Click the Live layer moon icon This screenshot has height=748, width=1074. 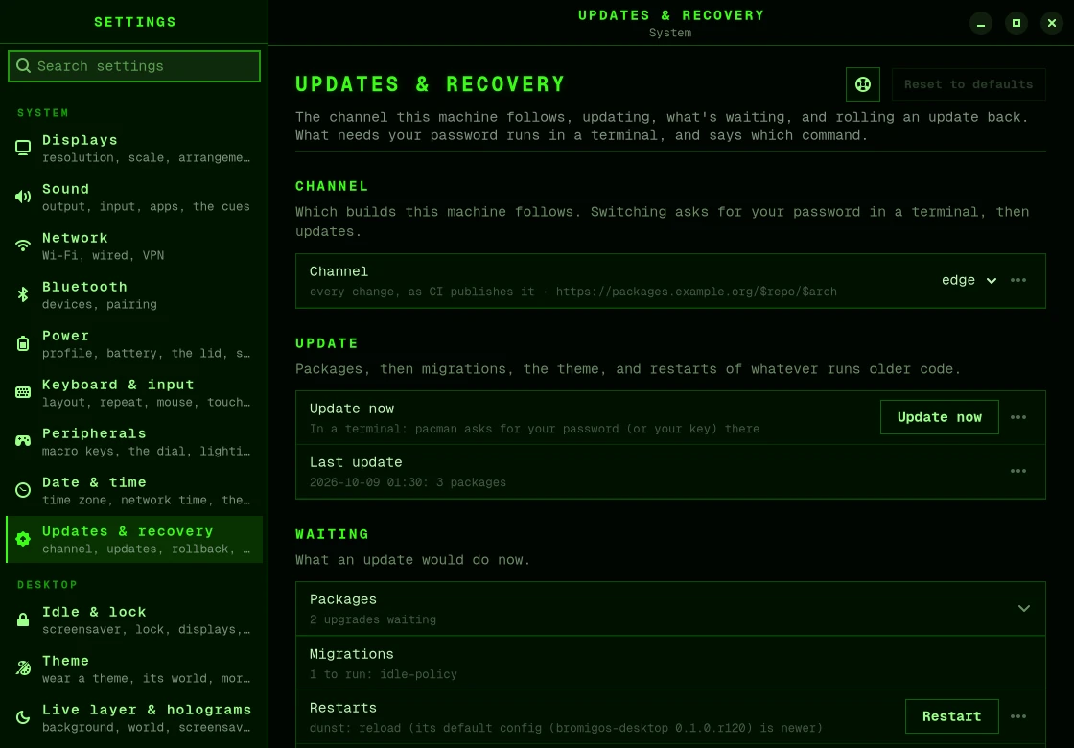click(23, 718)
